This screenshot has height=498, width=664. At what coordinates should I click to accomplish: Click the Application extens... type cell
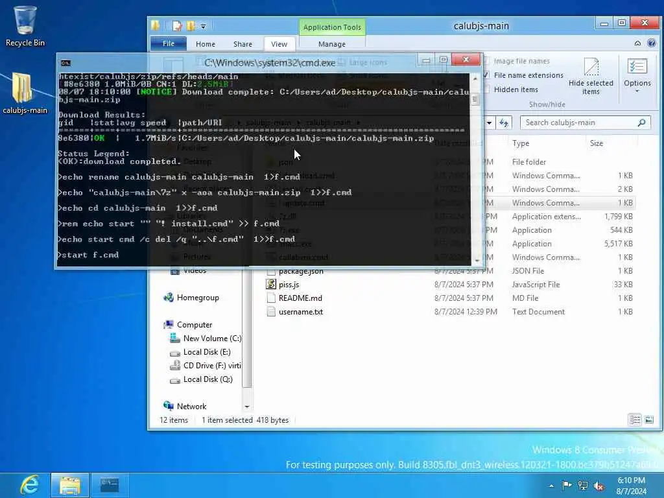(546, 217)
